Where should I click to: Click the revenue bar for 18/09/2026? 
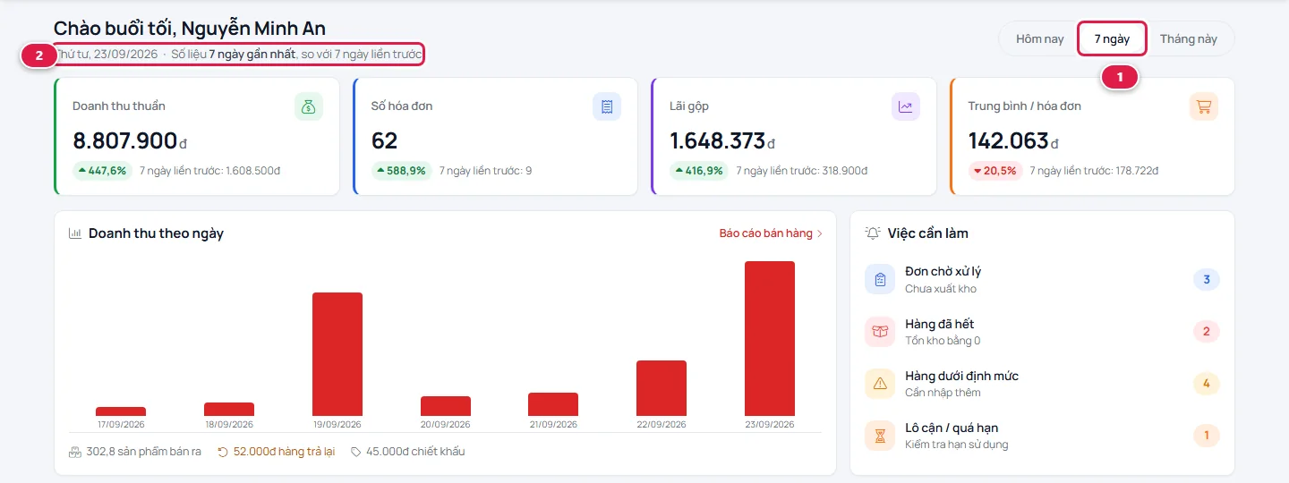click(229, 409)
